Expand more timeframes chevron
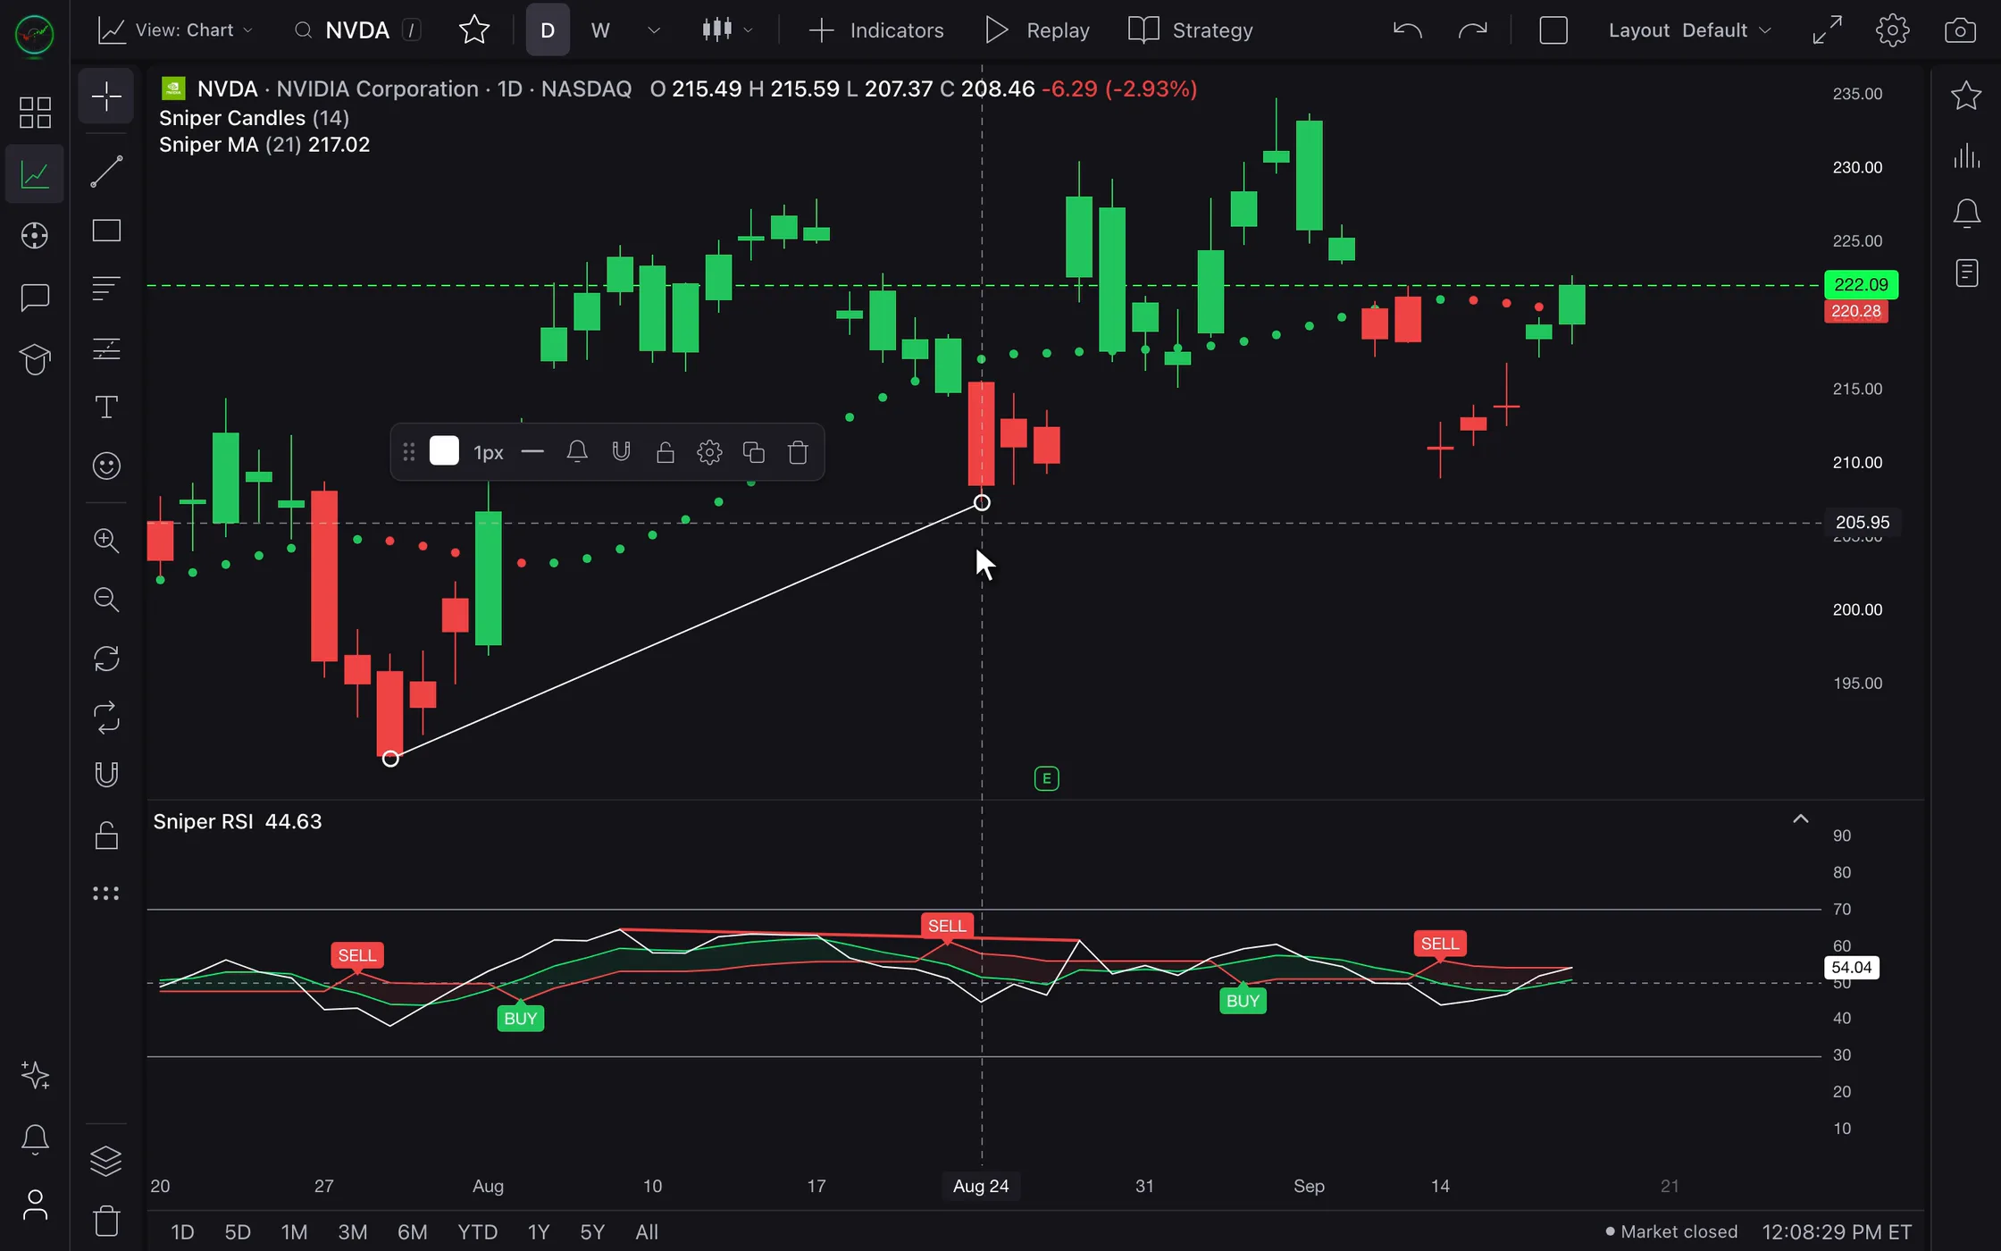This screenshot has width=2001, height=1251. click(x=654, y=30)
